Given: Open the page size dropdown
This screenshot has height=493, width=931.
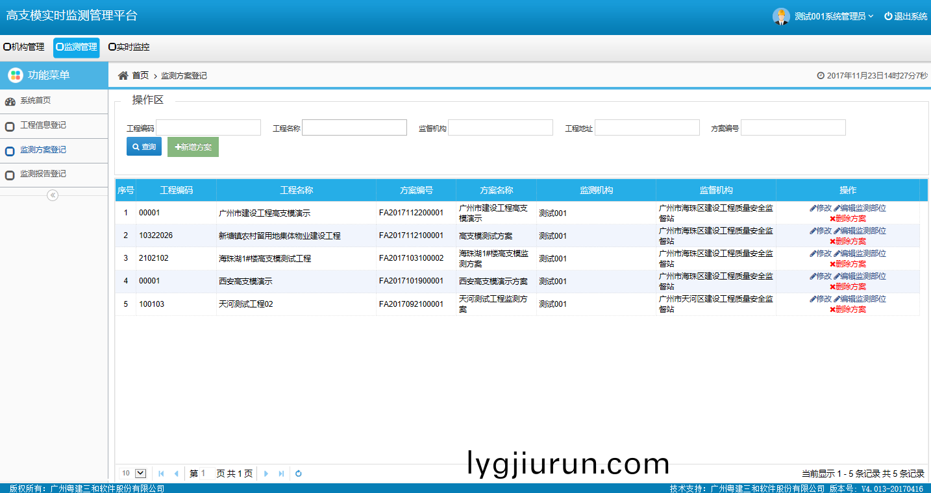Looking at the screenshot, I should click(140, 474).
